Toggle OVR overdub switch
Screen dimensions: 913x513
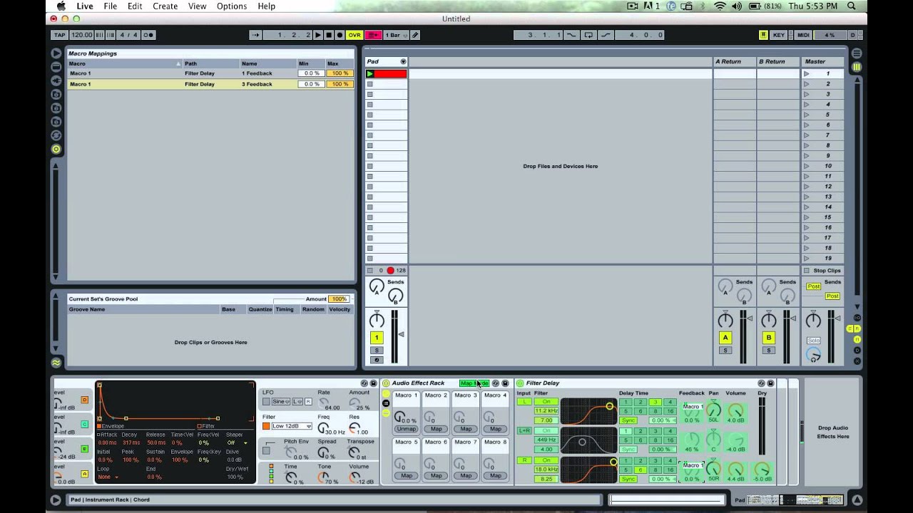[x=355, y=35]
